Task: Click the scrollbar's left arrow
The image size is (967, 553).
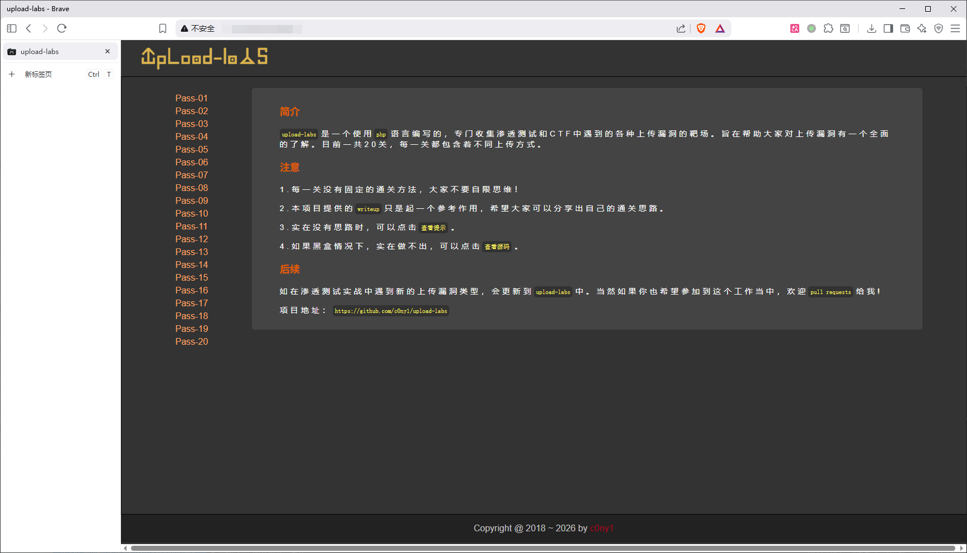Action: point(125,549)
